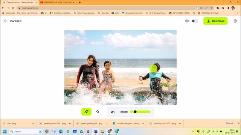
Task: Show all downloads
Action: [229, 123]
